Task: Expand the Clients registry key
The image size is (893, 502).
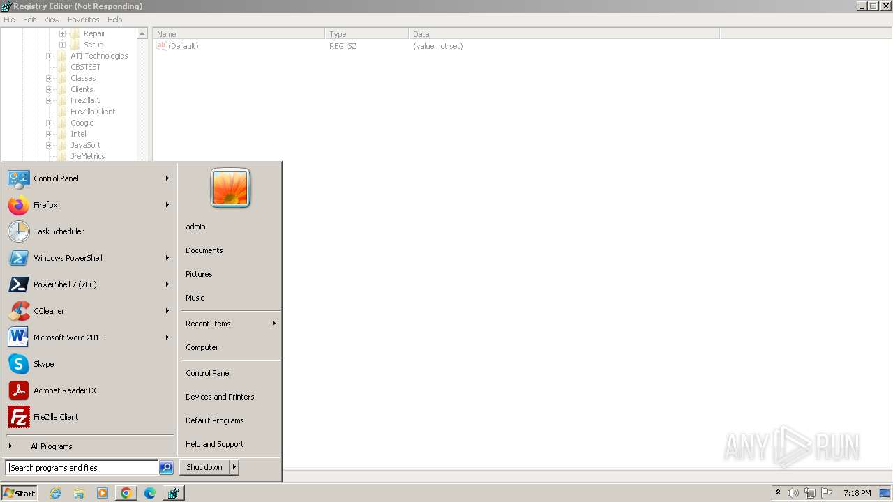Action: tap(49, 89)
